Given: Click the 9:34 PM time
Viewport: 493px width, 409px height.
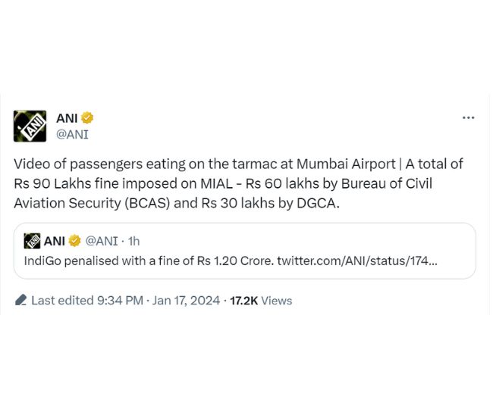Looking at the screenshot, I should coord(120,301).
